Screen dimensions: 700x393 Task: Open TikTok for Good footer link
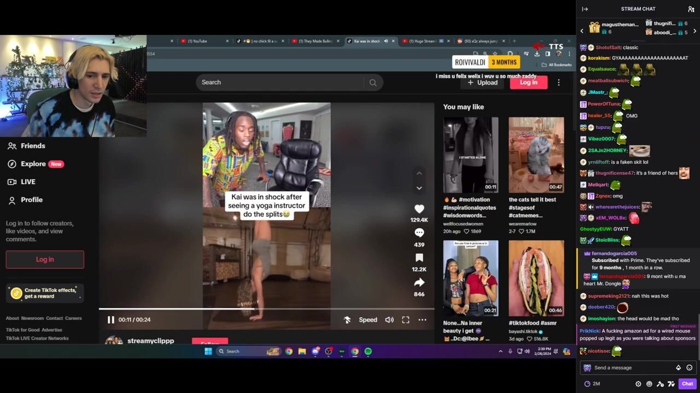(x=22, y=330)
